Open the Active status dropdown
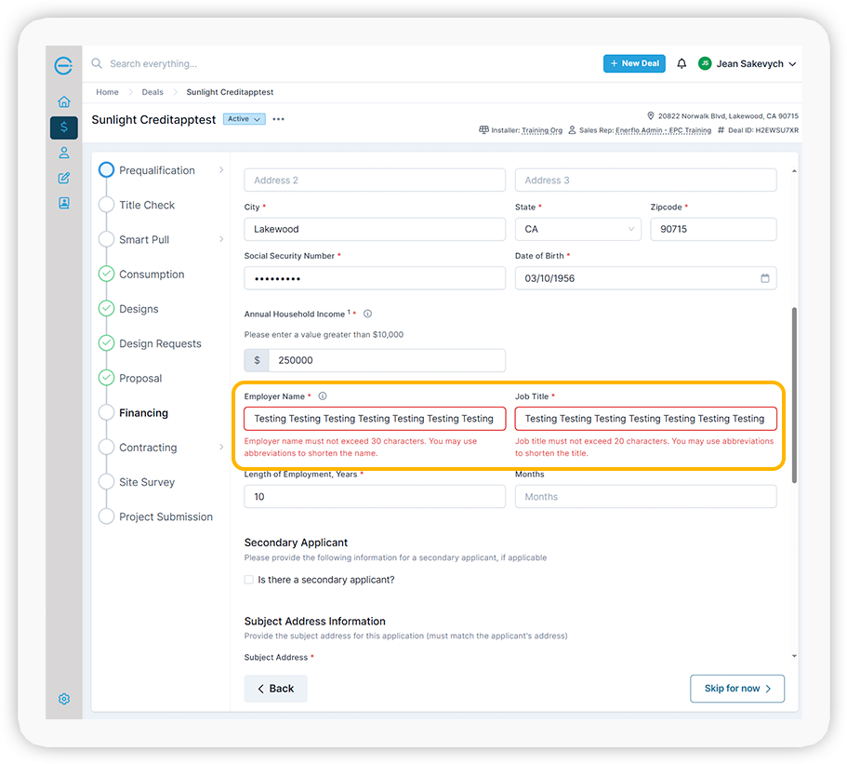 (244, 119)
